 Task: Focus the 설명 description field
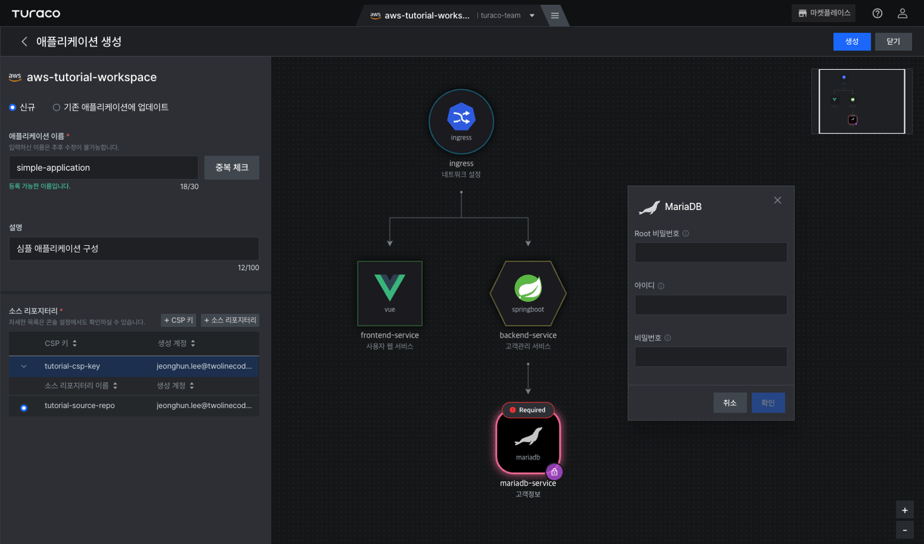pos(134,249)
